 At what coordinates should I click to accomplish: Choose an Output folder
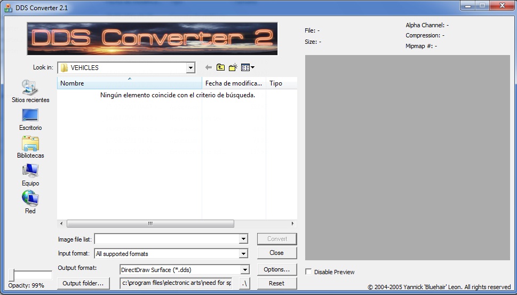pyautogui.click(x=83, y=283)
